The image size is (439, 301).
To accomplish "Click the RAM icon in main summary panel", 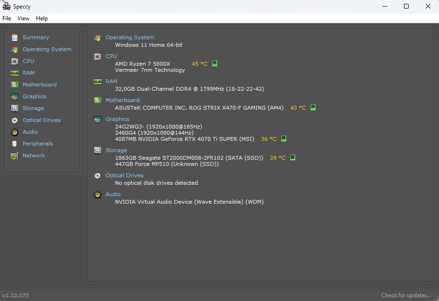I will pos(98,81).
